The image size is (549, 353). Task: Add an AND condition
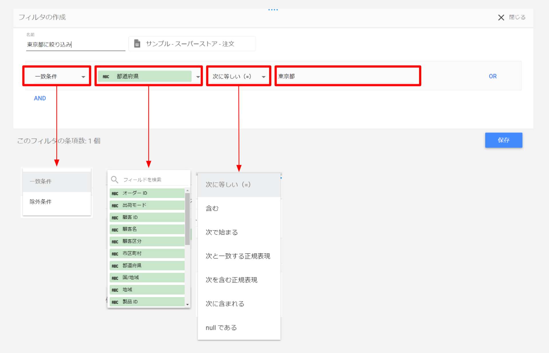click(x=40, y=98)
